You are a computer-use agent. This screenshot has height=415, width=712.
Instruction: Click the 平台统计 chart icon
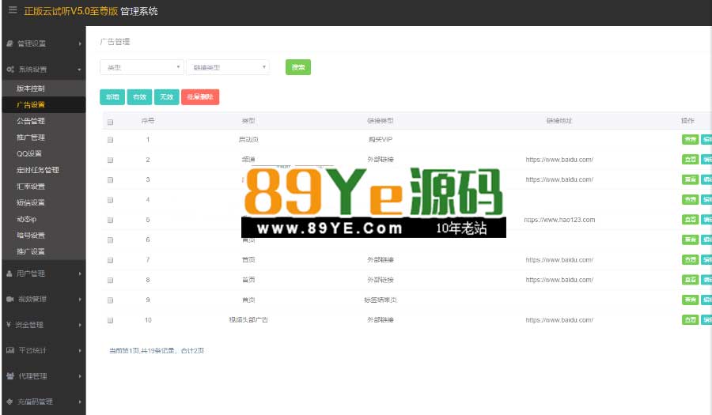click(x=10, y=350)
